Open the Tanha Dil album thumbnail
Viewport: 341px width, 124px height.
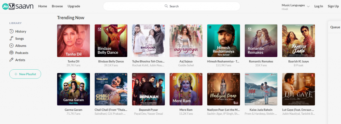coord(74,41)
